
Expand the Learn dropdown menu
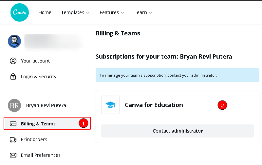(143, 12)
